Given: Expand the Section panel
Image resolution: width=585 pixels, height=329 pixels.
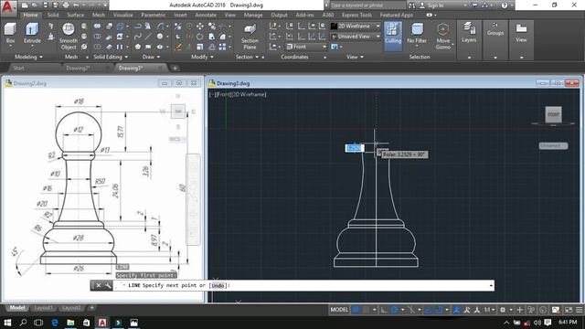Looking at the screenshot, I should [x=247, y=57].
